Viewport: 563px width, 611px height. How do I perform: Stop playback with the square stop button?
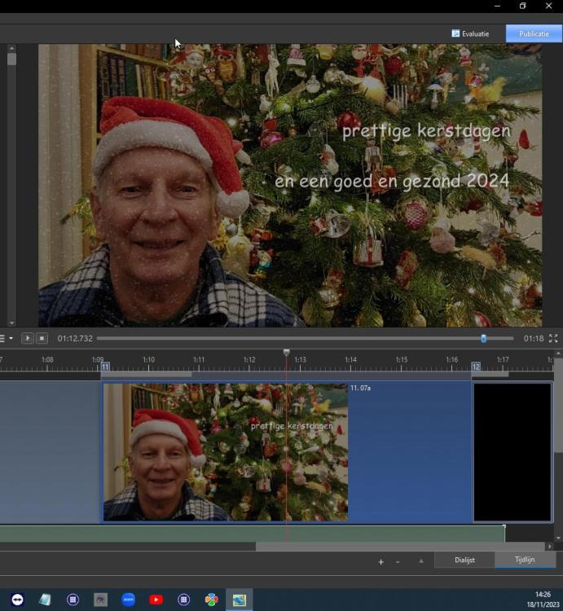tap(42, 338)
